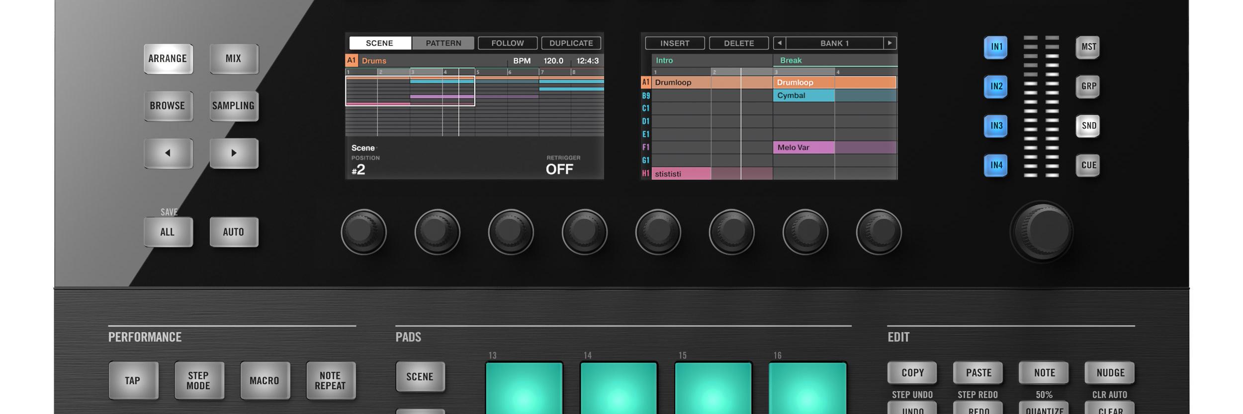Select group A1 row label
Screen dimensions: 1243x414
tap(646, 82)
